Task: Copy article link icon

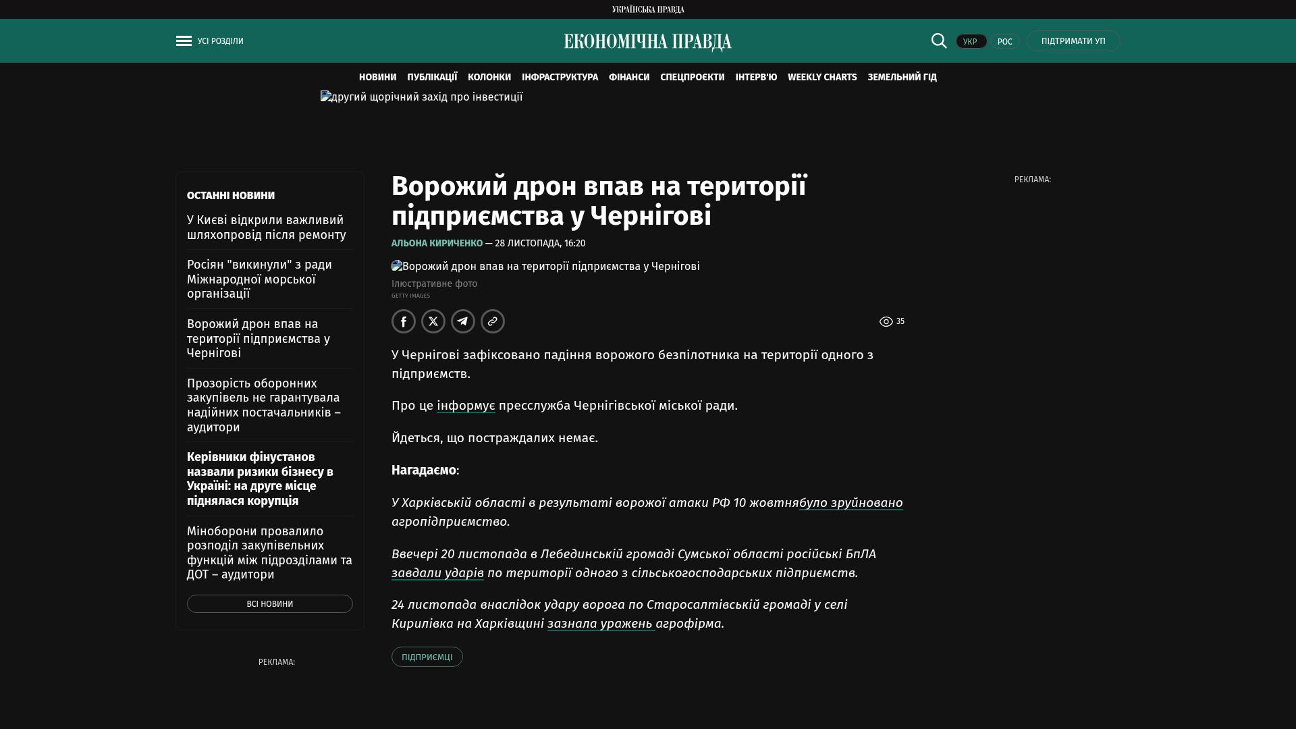Action: point(493,321)
